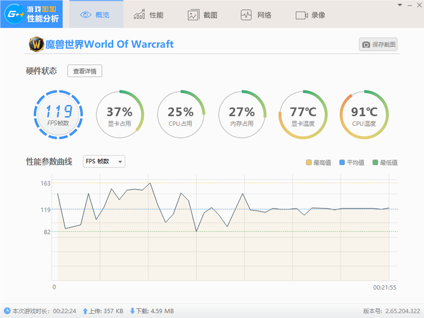Click 查看详情 view details button
Viewport: 424px width, 318px height.
click(85, 71)
